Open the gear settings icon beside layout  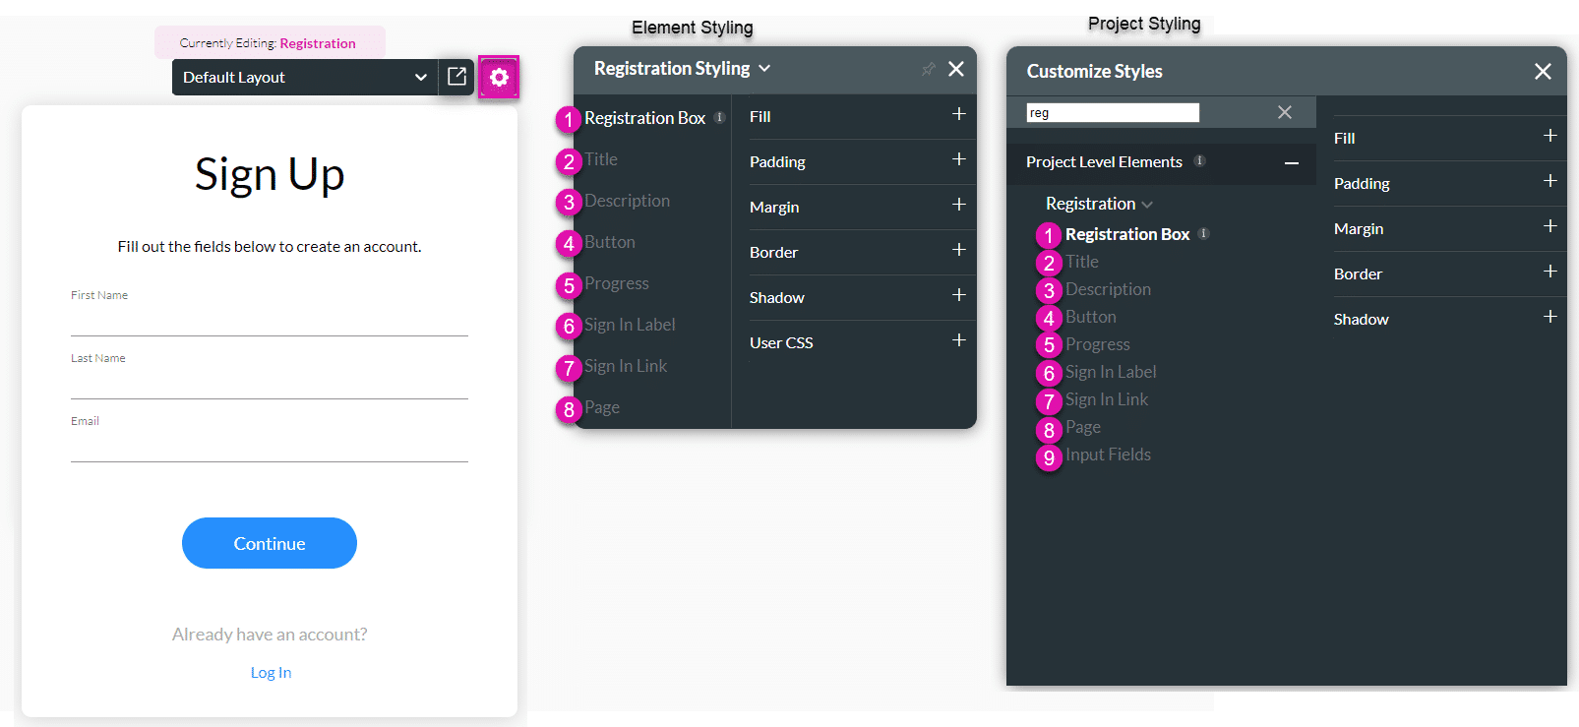click(x=499, y=77)
